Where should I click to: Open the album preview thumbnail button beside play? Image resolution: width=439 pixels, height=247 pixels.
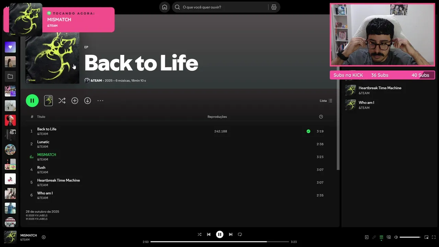click(48, 101)
